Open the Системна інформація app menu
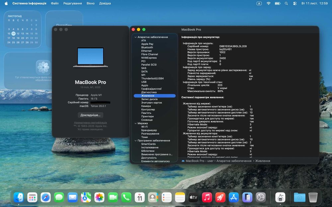The width and height of the screenshot is (332, 207). coord(29,3)
